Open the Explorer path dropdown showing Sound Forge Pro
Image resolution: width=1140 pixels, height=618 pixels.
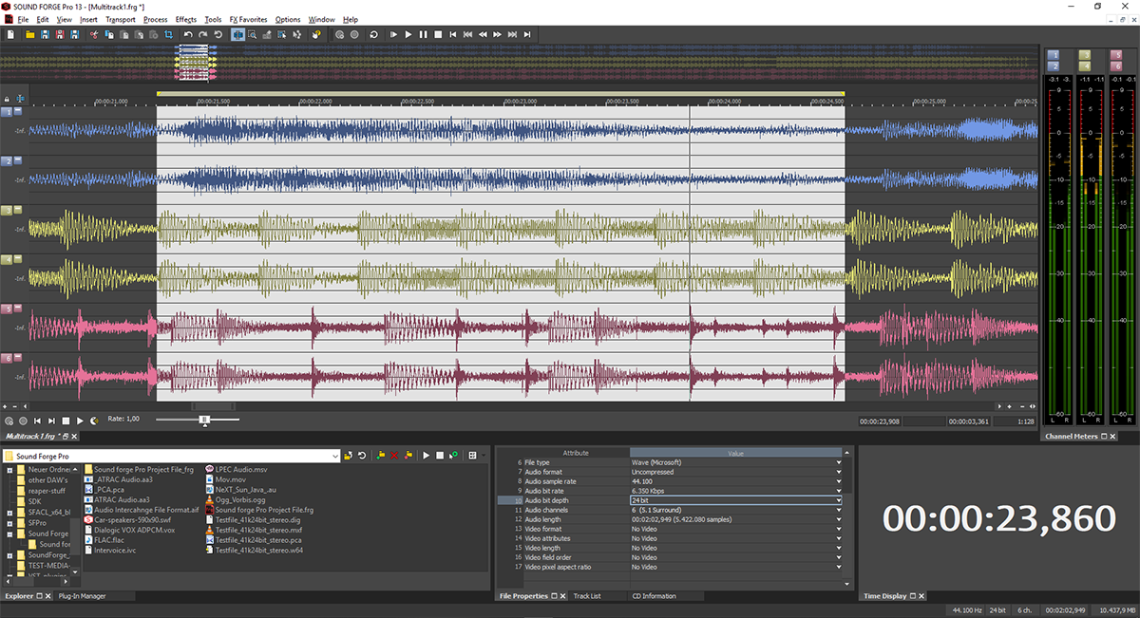click(x=333, y=456)
